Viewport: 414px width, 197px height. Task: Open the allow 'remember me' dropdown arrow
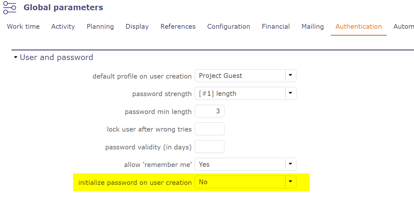tap(290, 164)
